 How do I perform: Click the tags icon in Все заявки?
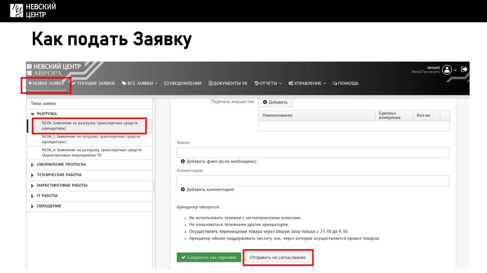click(x=124, y=83)
